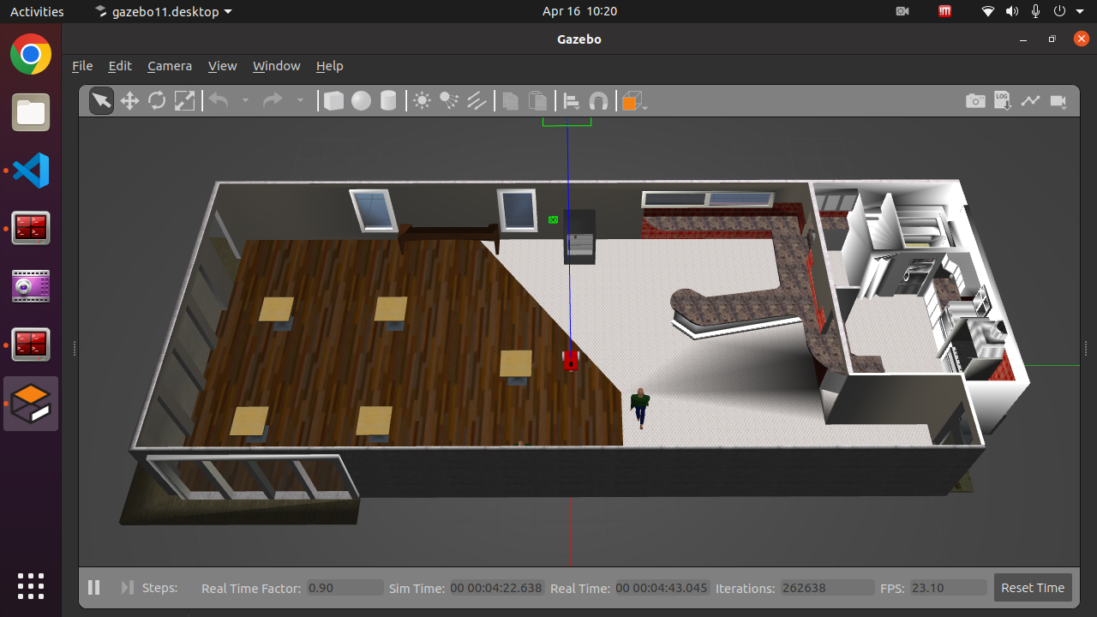This screenshot has height=617, width=1097.
Task: Open the view angle orange cube dropdown
Action: (x=634, y=102)
